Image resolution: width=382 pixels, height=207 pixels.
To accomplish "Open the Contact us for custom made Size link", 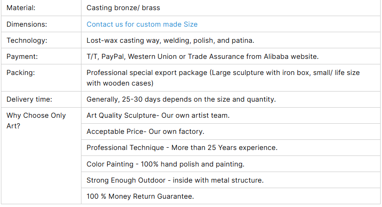I will click(142, 24).
